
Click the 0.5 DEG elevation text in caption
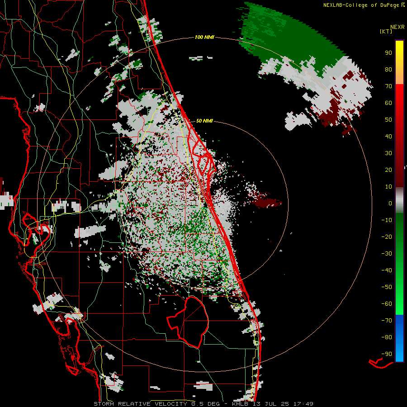click(x=205, y=404)
